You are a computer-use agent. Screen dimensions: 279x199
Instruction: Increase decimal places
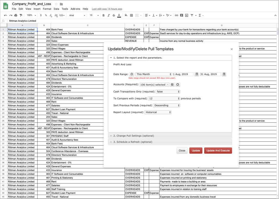point(56,16)
